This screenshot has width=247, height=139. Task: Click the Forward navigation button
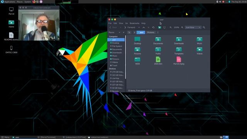pyautogui.click(x=130, y=27)
